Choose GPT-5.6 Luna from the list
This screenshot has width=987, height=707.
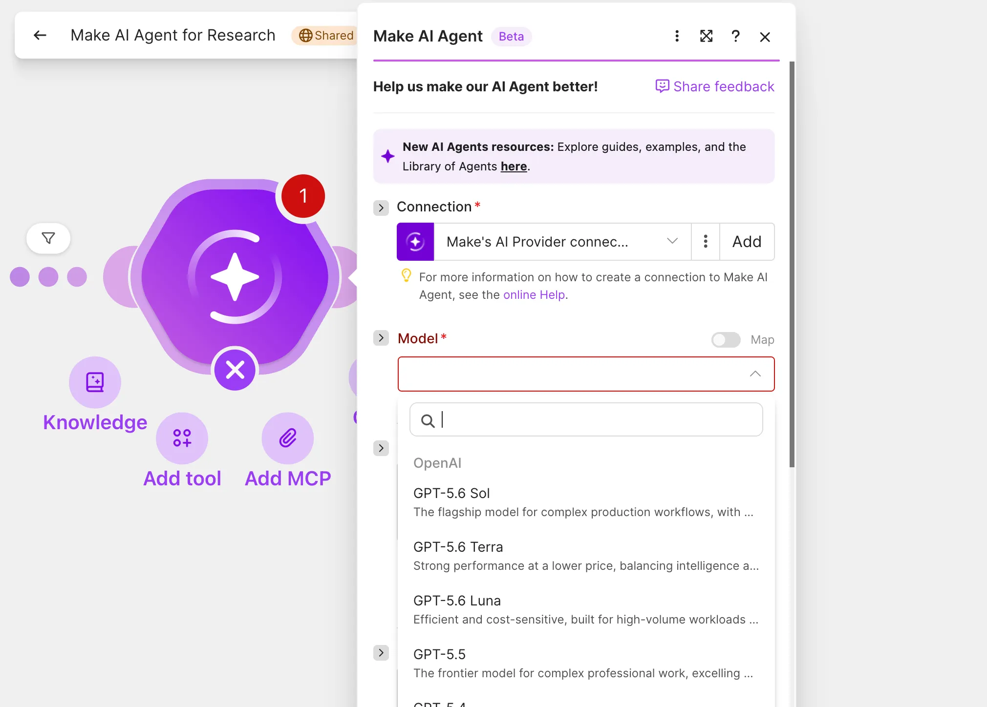[x=586, y=610]
